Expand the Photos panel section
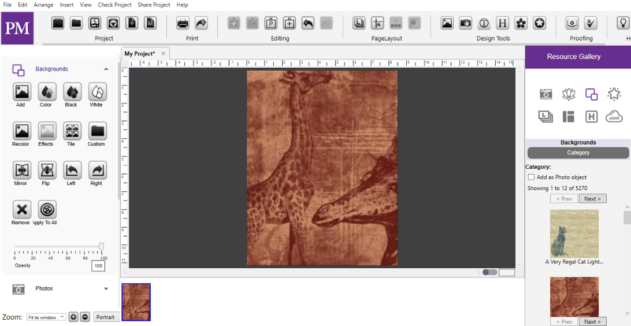This screenshot has height=326, width=631. pos(106,288)
